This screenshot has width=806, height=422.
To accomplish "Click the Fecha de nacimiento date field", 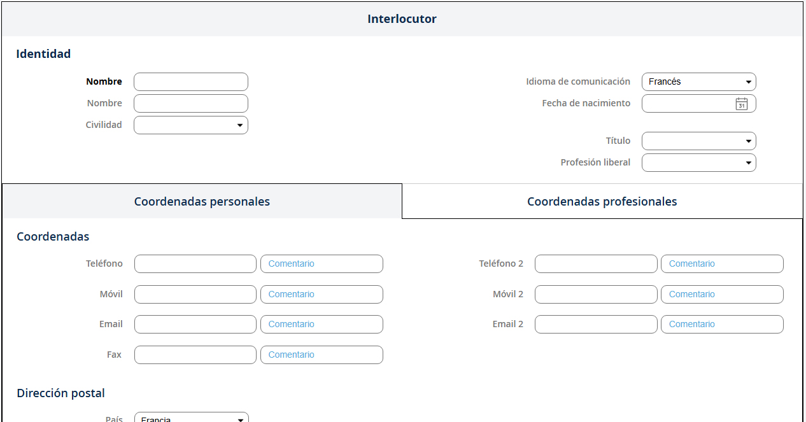I will tap(686, 104).
